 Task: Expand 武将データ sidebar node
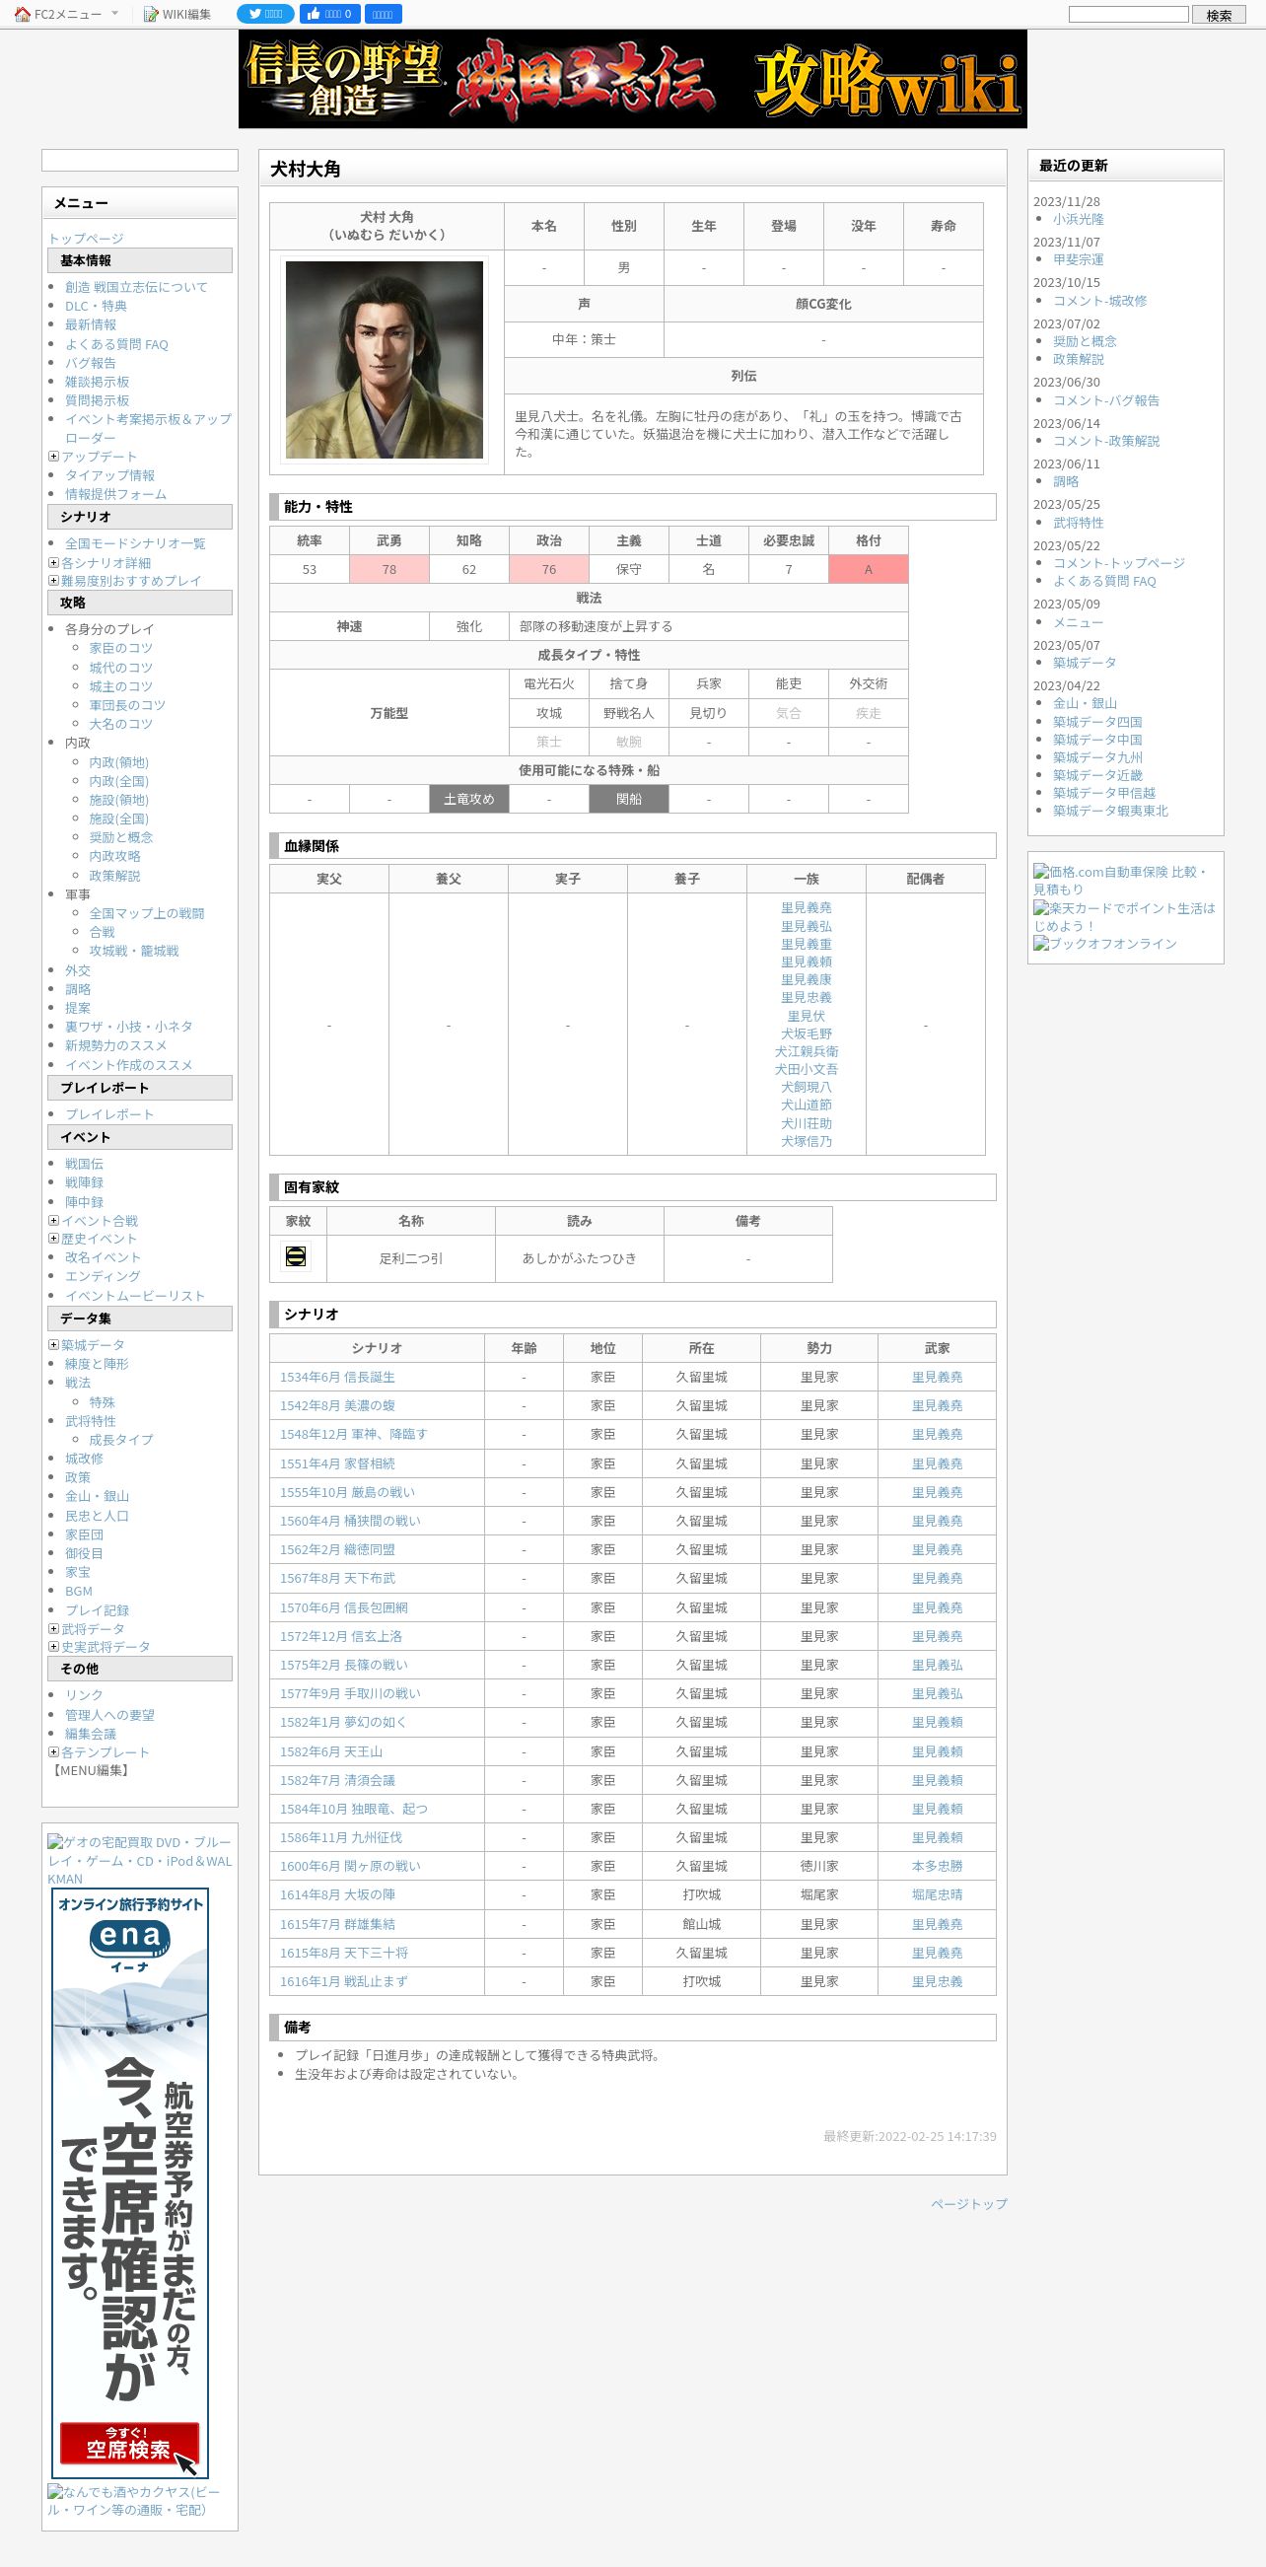(54, 1629)
